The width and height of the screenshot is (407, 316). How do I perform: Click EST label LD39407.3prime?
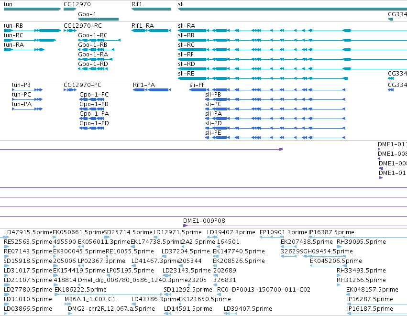[231, 232]
